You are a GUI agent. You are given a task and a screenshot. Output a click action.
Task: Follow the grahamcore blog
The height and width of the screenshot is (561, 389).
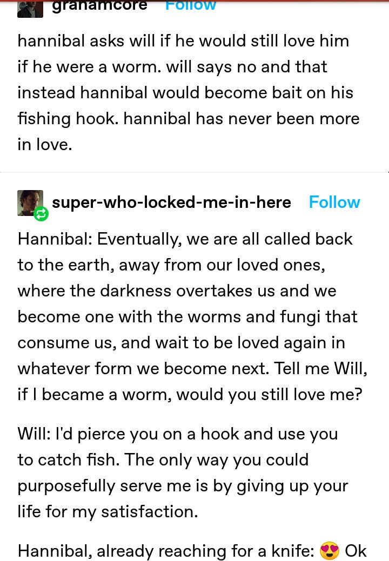[190, 5]
